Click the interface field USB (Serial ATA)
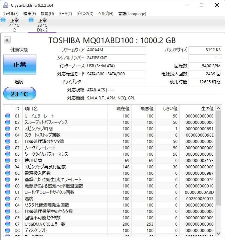The width and height of the screenshot is (225, 240). click(x=116, y=66)
